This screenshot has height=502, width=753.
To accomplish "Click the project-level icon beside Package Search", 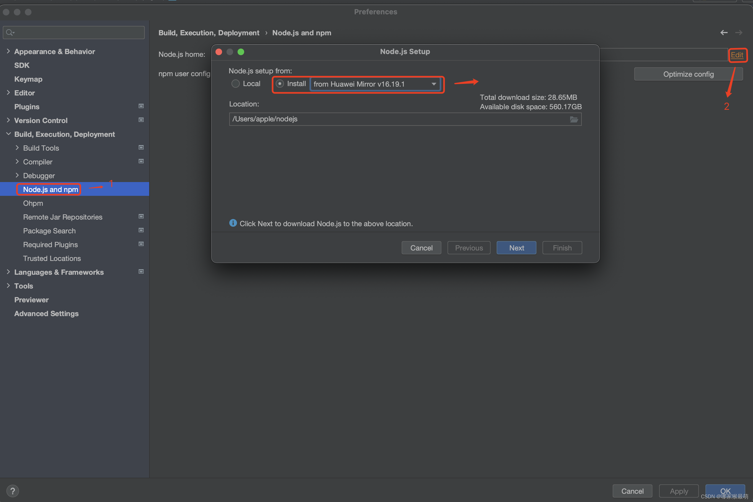I will 141,230.
